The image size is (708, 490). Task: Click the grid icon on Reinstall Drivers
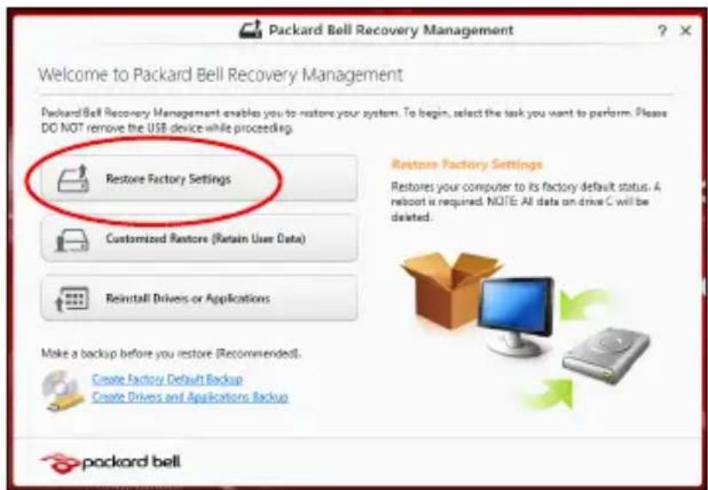click(x=72, y=299)
